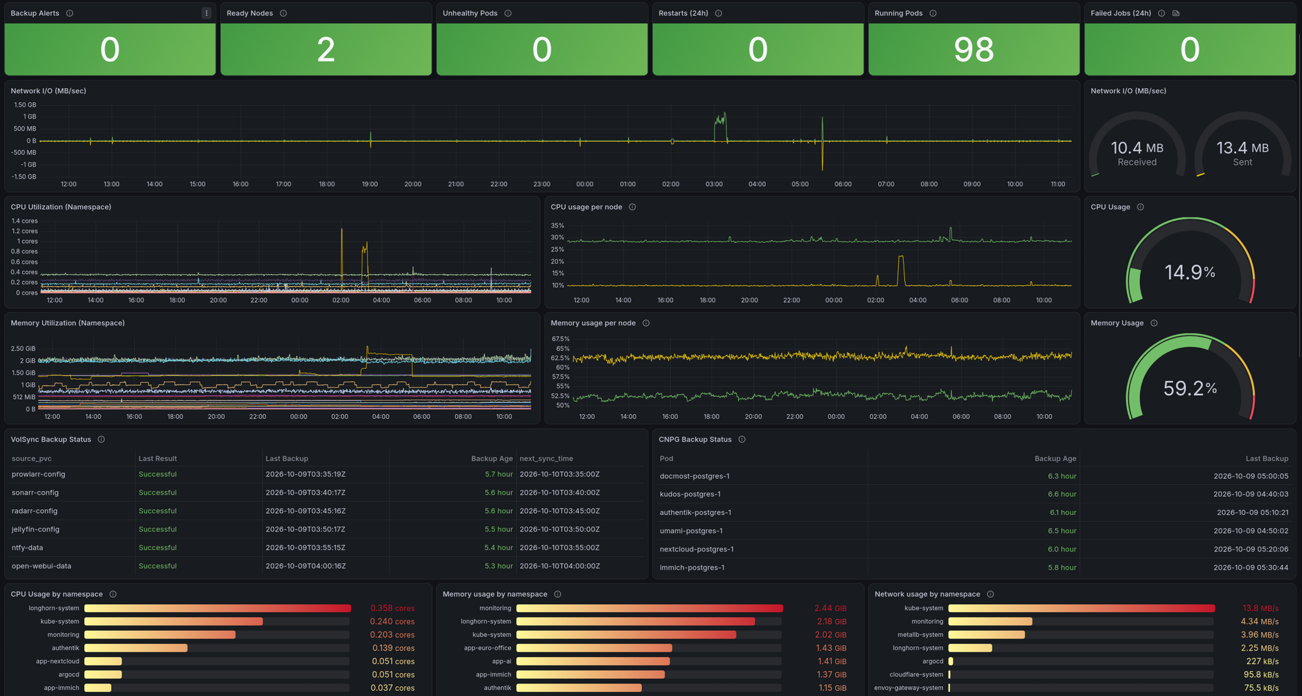Click the kube-system network usage value 13.8 MB/s
The width and height of the screenshot is (1302, 696).
tap(1260, 608)
